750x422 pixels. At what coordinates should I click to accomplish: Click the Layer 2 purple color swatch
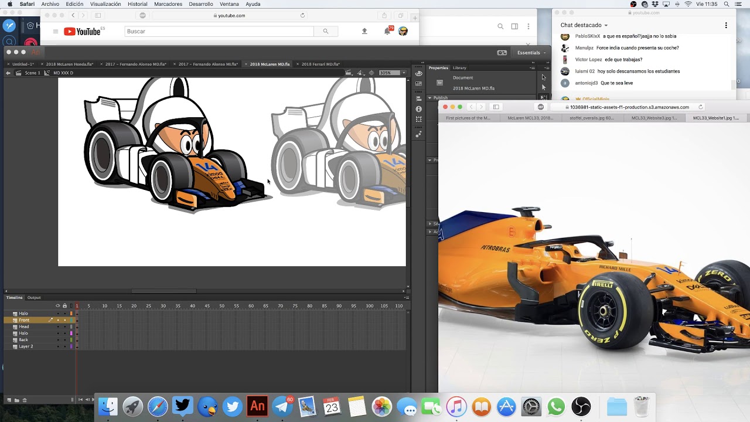click(71, 346)
